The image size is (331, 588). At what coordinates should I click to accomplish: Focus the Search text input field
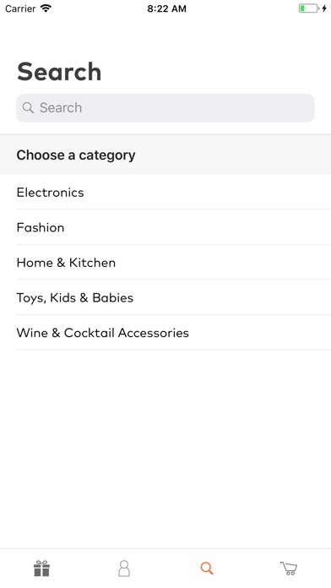165,108
